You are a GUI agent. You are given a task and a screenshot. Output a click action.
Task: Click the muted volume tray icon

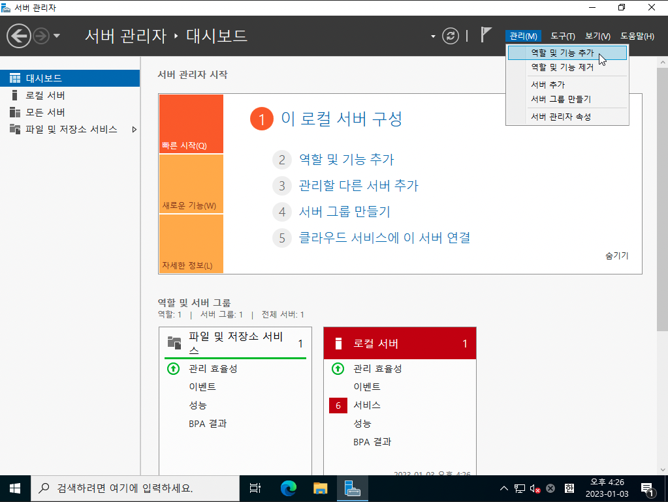pos(535,488)
